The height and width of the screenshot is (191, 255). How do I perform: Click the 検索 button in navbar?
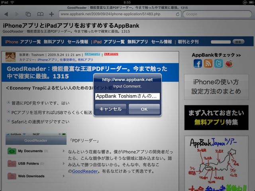coord(238,42)
